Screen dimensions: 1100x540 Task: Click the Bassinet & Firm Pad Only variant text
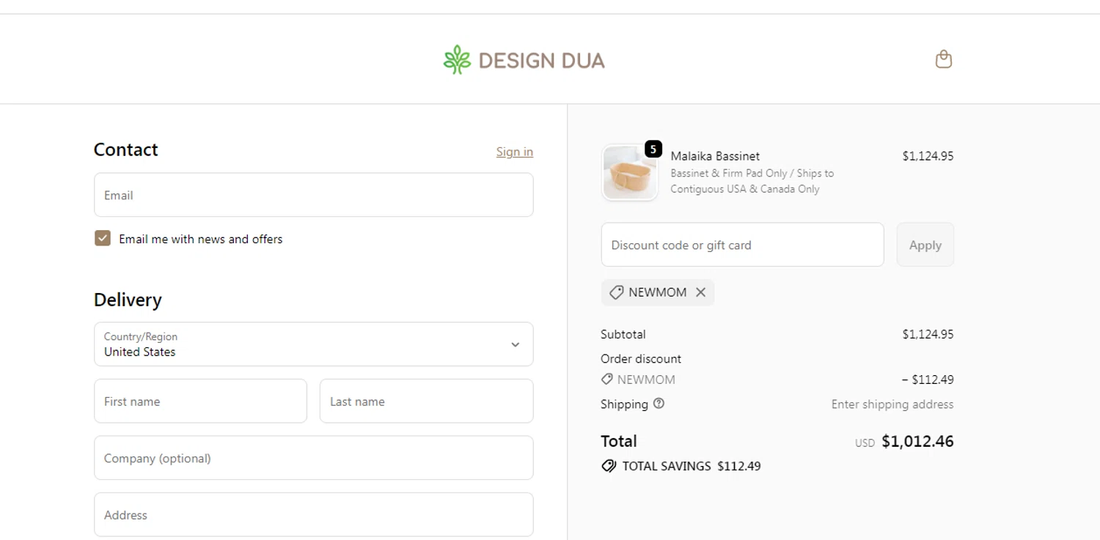pos(752,181)
